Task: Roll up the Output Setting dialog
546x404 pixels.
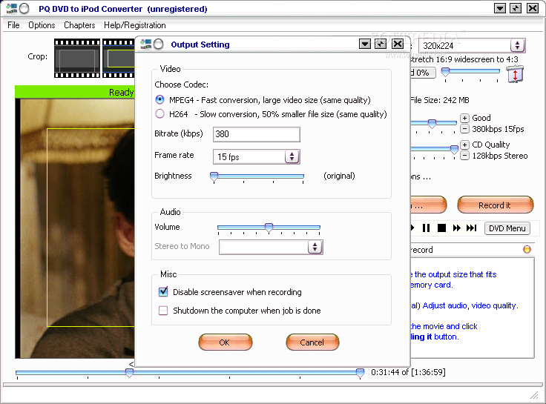Action: pos(365,44)
